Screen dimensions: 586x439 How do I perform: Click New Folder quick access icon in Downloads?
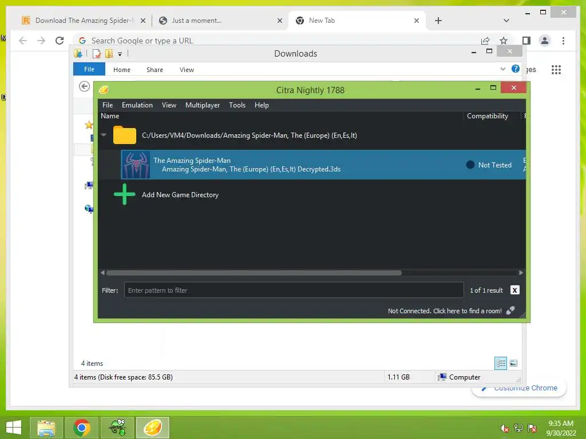(x=109, y=54)
